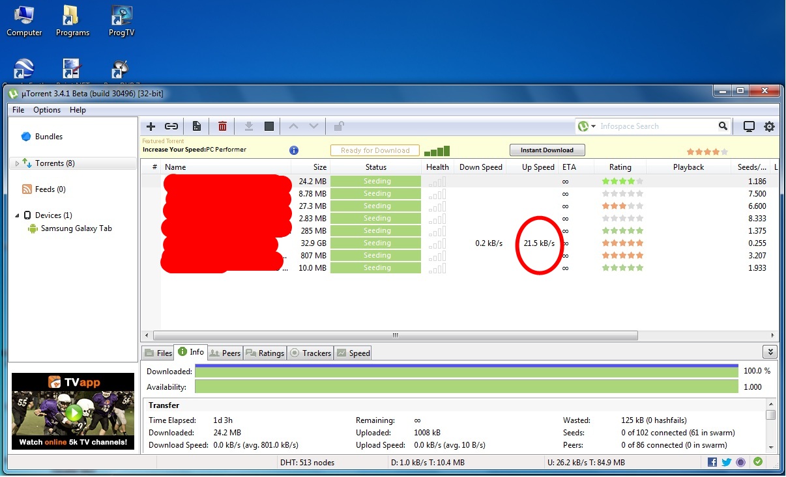786x477 pixels.
Task: Click the Seeding status of 807 MB torrent
Action: [376, 256]
